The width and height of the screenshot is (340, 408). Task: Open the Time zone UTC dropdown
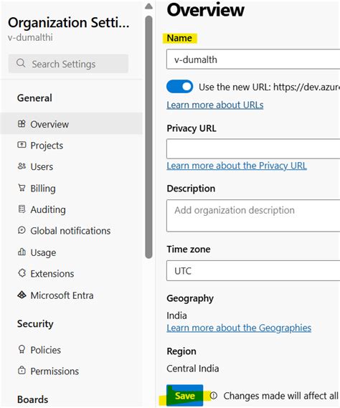click(253, 270)
